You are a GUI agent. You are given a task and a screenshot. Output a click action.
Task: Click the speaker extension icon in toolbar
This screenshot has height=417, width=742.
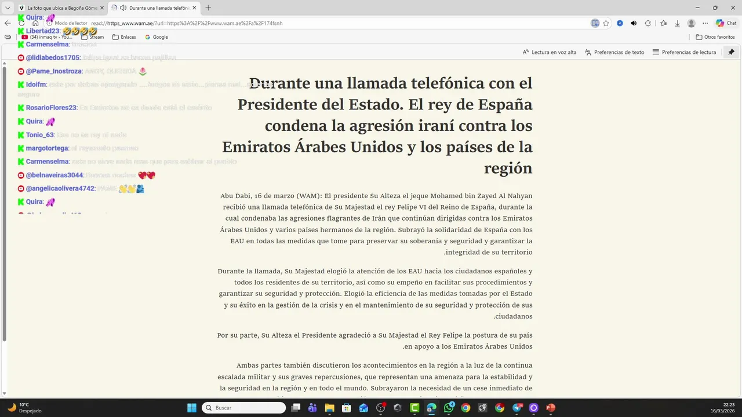coord(634,23)
